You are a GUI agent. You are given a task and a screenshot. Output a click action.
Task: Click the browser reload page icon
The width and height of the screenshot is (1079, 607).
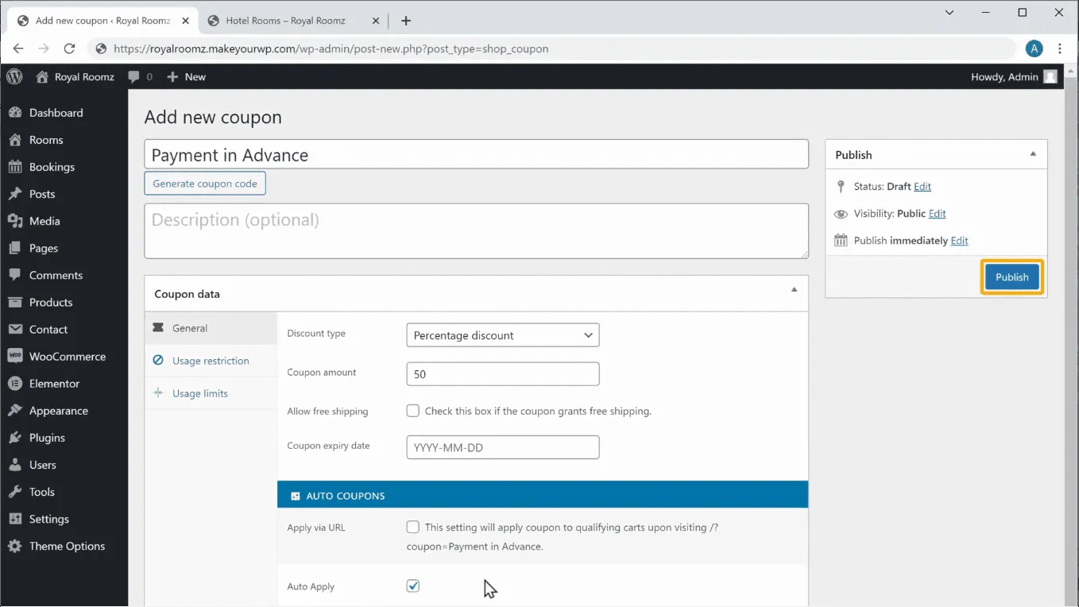tap(69, 48)
